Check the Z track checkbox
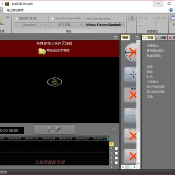 tap(116, 158)
